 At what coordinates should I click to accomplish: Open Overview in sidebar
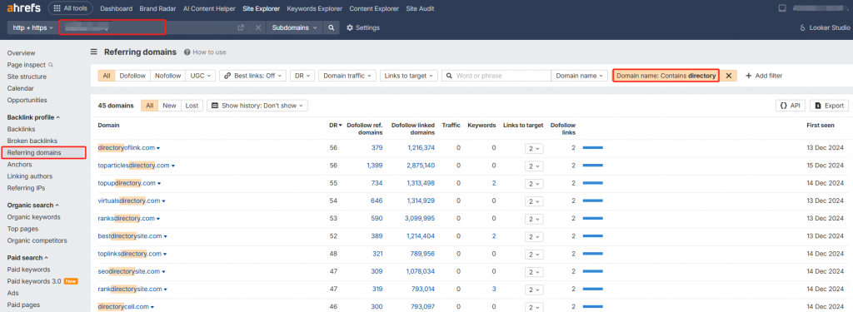pos(21,53)
